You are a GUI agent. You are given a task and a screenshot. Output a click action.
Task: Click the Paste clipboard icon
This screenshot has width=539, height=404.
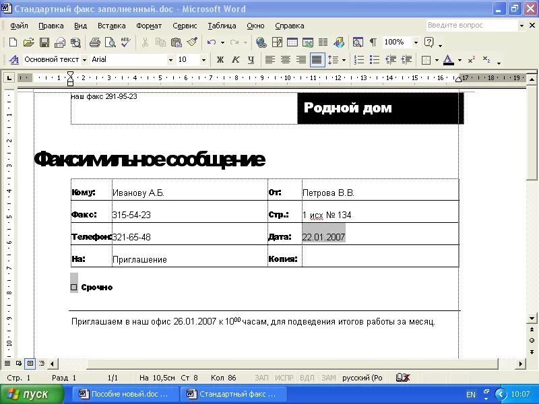[x=176, y=42]
